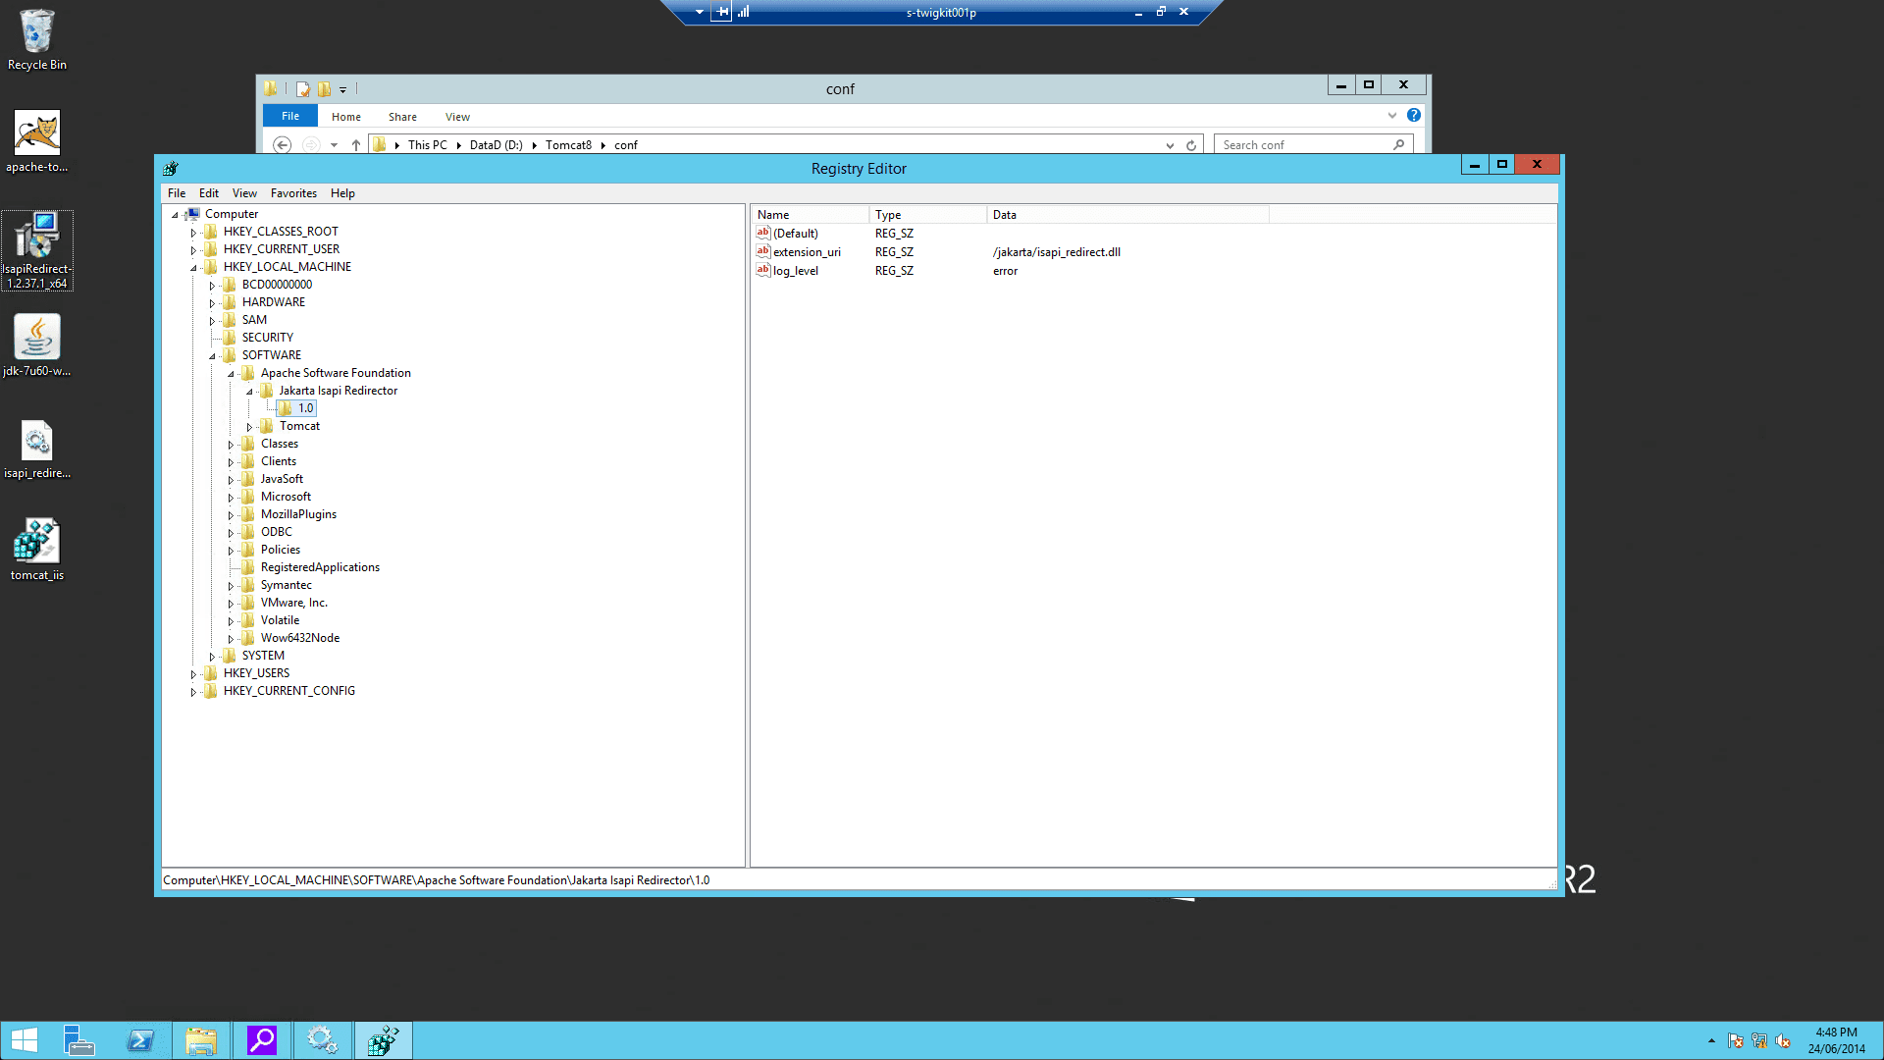Viewport: 1884px width, 1060px height.
Task: Click the extension_uri value string icon
Action: (x=763, y=251)
